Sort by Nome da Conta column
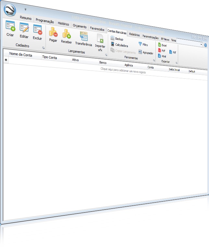 pyautogui.click(x=25, y=55)
